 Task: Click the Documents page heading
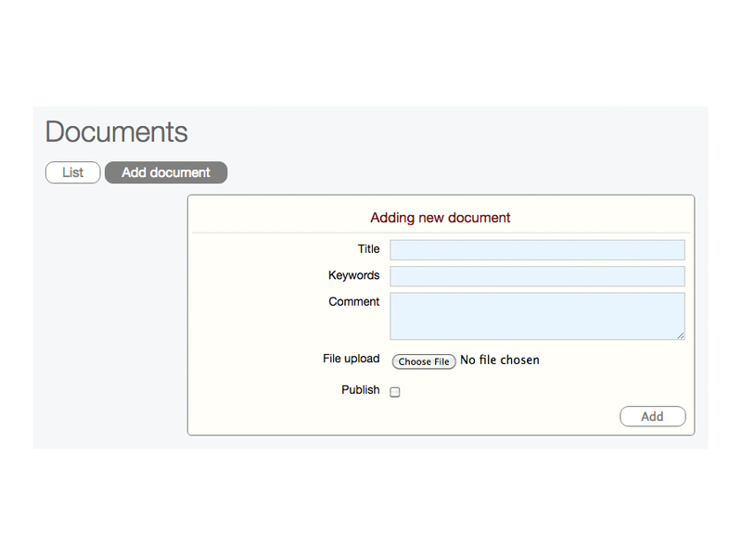tap(116, 132)
